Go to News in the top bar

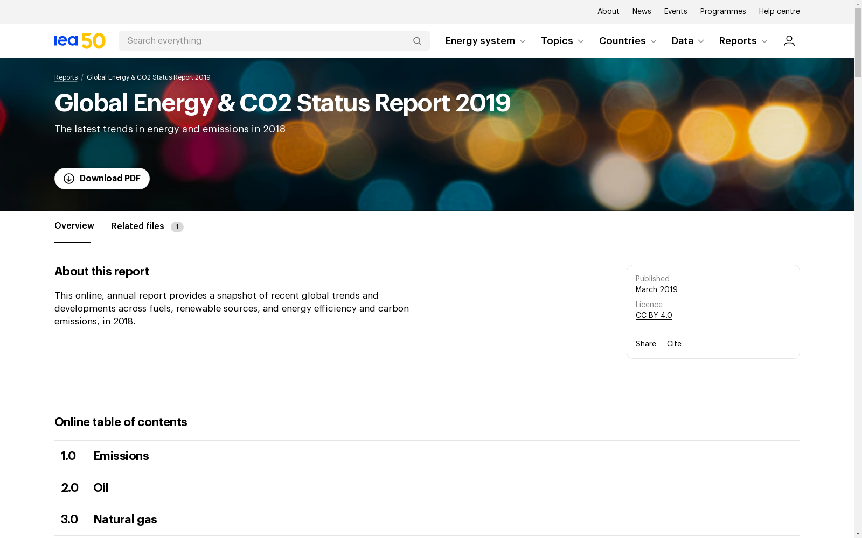(642, 11)
